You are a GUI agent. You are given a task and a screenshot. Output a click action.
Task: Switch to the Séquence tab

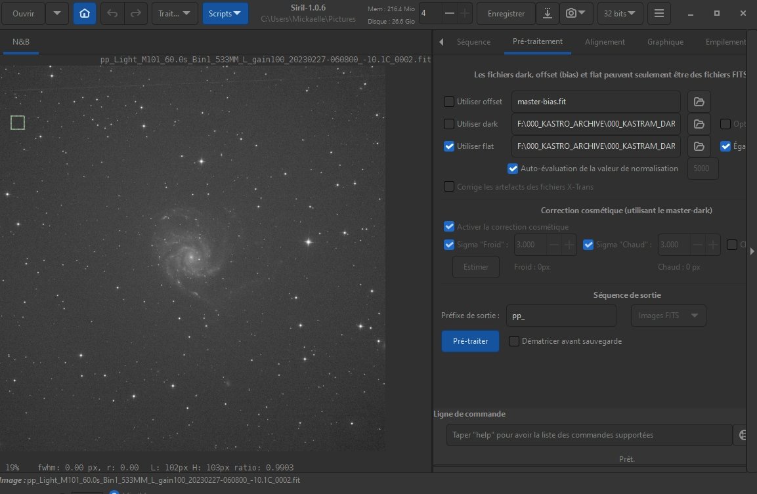[x=473, y=42]
